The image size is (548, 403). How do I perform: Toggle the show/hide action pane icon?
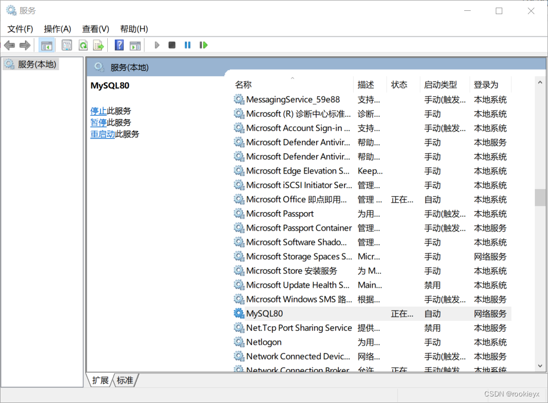(135, 45)
